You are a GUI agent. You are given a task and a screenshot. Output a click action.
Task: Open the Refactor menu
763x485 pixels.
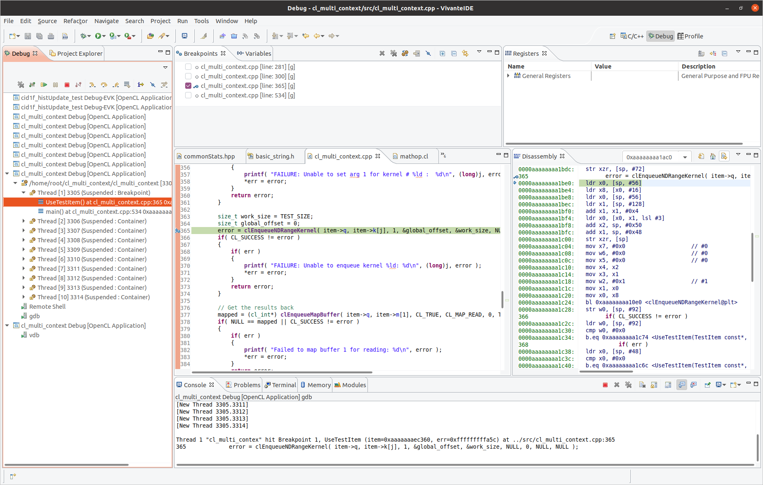coord(75,21)
